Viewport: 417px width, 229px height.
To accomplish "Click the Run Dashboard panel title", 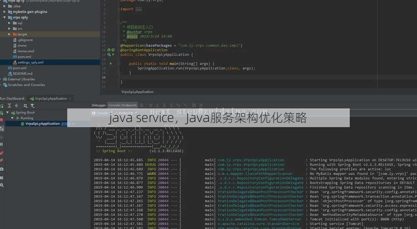I will pyautogui.click(x=12, y=99).
